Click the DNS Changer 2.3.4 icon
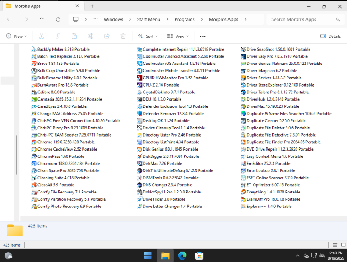 139,185
